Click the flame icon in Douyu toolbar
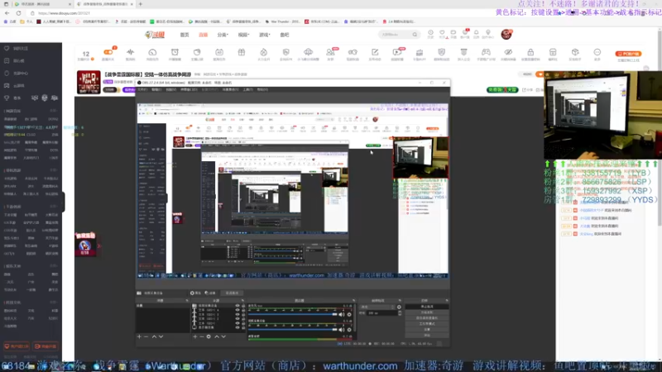This screenshot has height=372, width=662. click(x=263, y=52)
